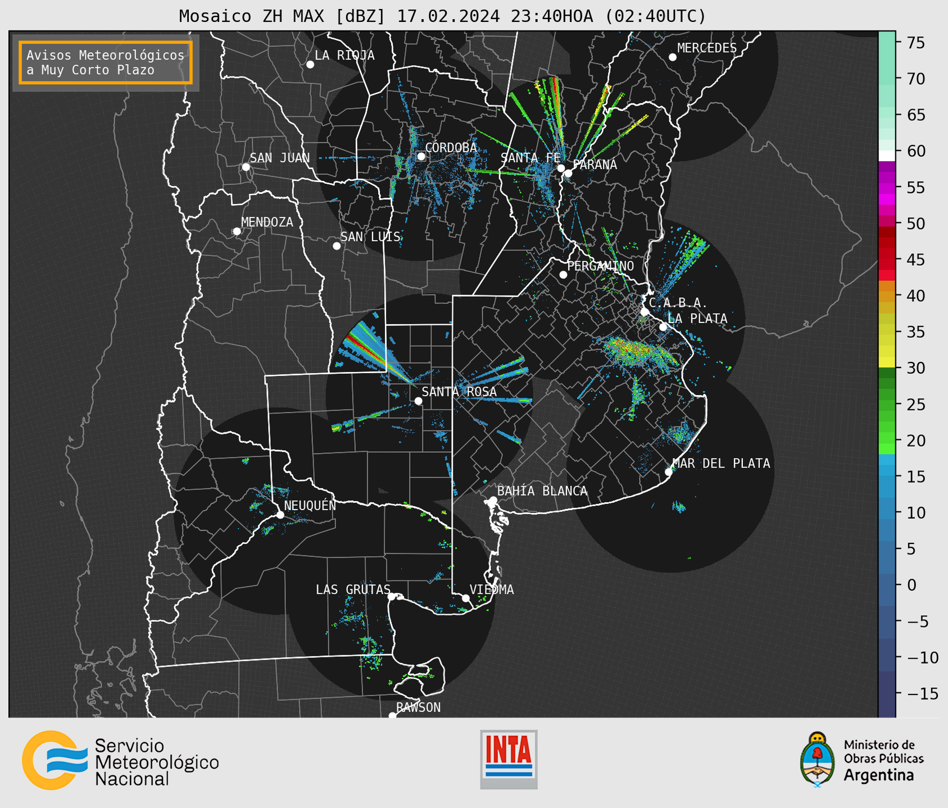The width and height of the screenshot is (948, 808).
Task: Click the MERCEDES label text
Action: [707, 48]
